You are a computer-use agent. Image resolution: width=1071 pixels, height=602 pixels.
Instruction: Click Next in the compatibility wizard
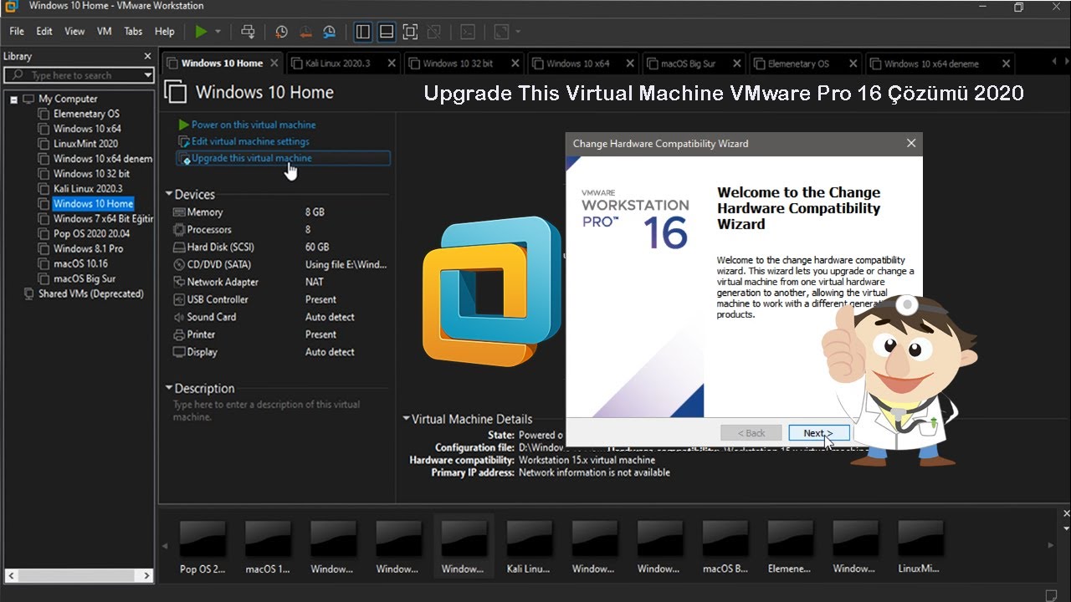819,433
